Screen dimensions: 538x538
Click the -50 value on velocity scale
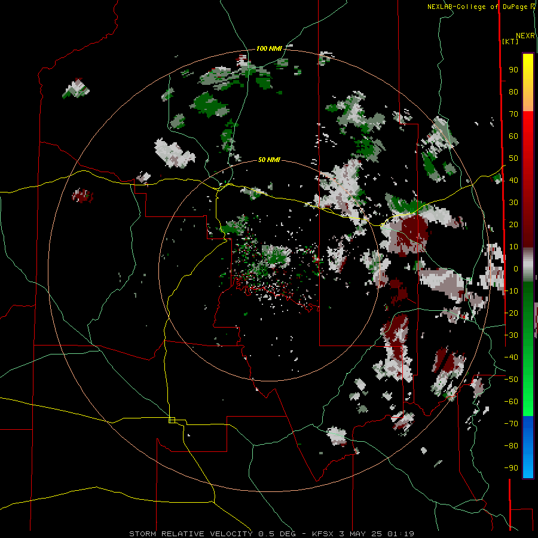click(x=511, y=379)
